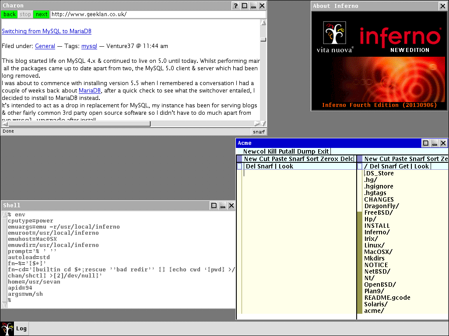Open the MariaDB hyperlink in the blog post
This screenshot has height=336, width=449.
point(89,90)
